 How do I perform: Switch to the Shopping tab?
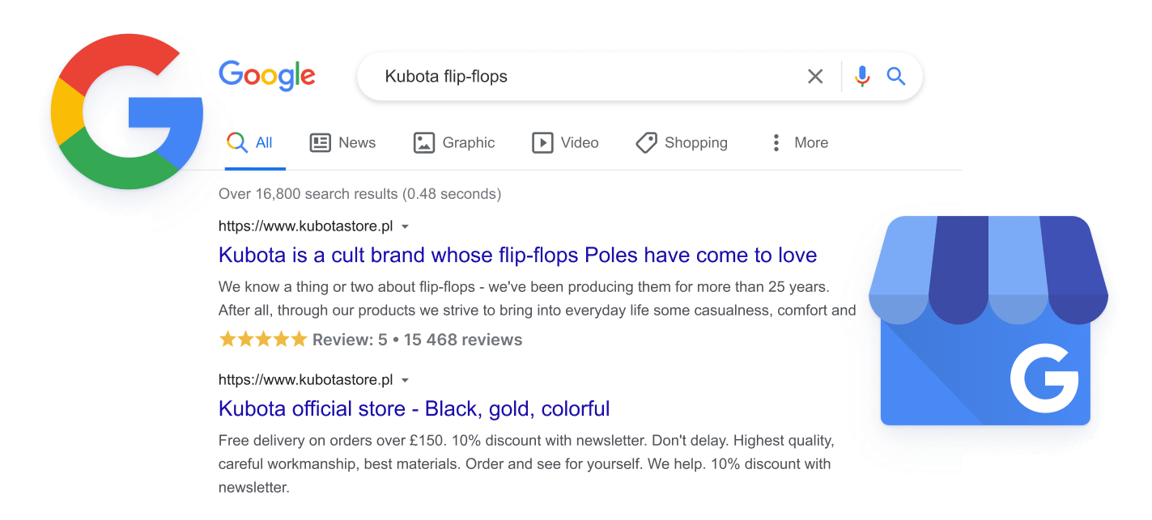point(682,143)
